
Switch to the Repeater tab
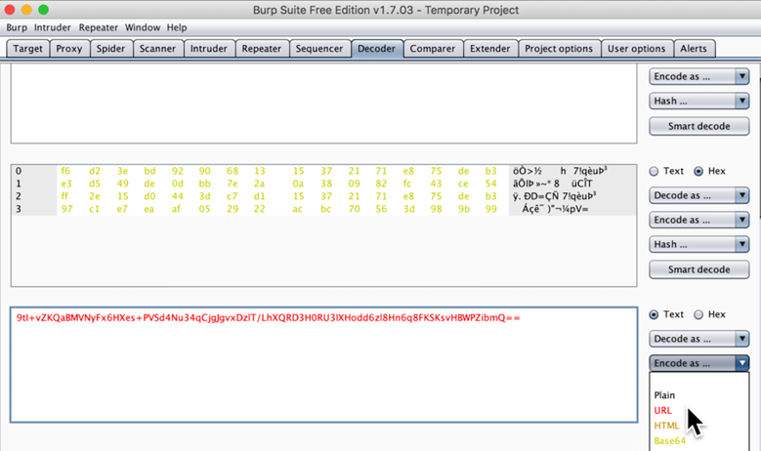[x=262, y=49]
